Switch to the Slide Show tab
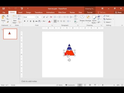The image size is (124, 93). pyautogui.click(x=62, y=12)
